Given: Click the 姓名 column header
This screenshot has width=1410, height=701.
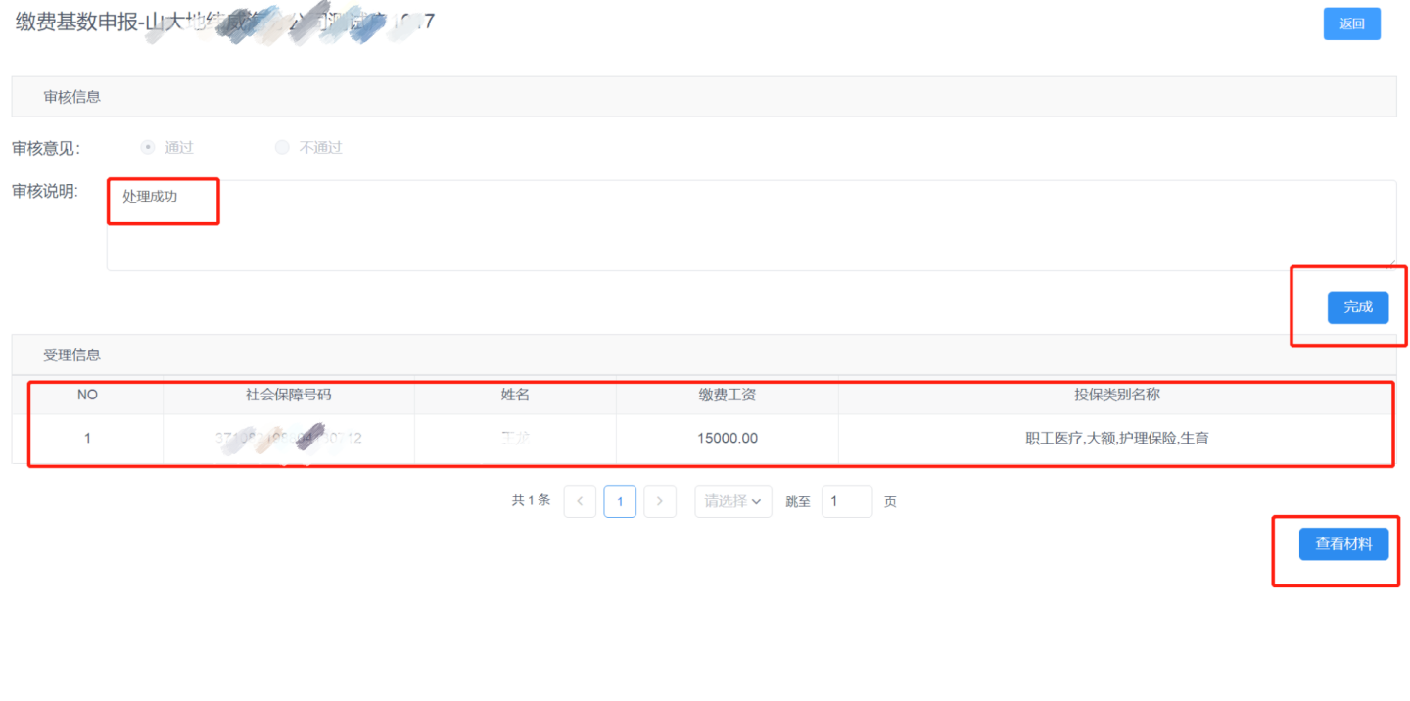Looking at the screenshot, I should click(515, 395).
